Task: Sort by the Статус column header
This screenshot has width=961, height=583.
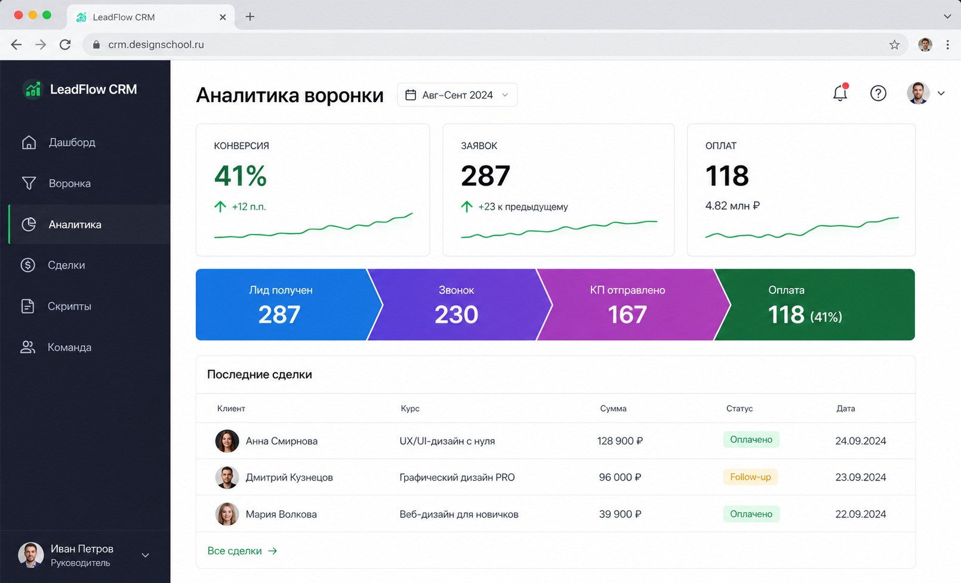Action: [740, 409]
